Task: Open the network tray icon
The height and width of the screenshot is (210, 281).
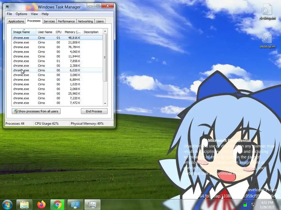Action: (253, 205)
